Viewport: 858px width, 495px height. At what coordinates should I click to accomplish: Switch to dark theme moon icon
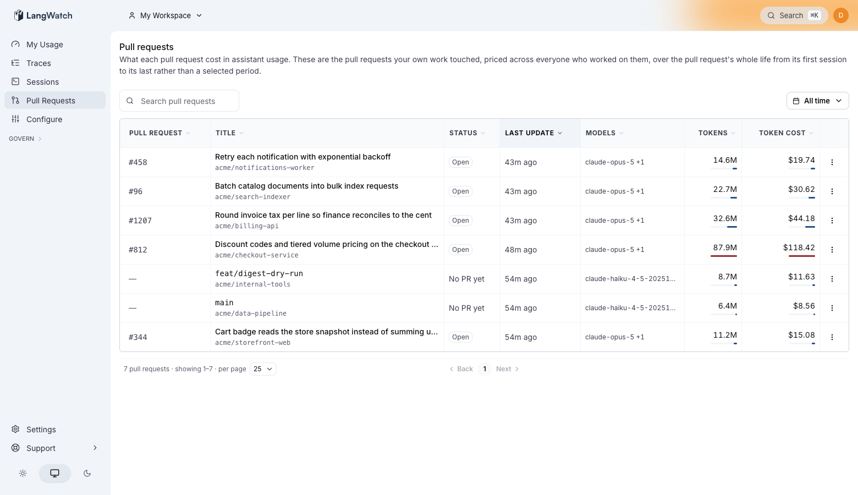pos(87,473)
